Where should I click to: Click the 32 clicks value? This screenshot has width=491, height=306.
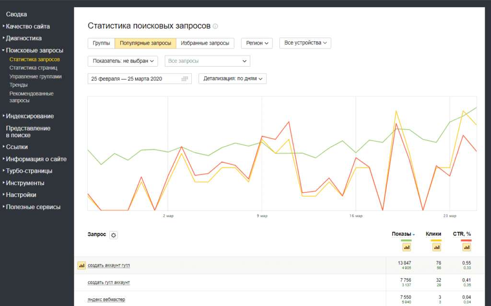[x=438, y=280]
